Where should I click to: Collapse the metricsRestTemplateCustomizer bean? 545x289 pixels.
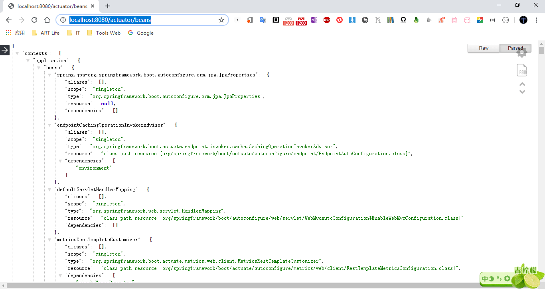pos(50,240)
